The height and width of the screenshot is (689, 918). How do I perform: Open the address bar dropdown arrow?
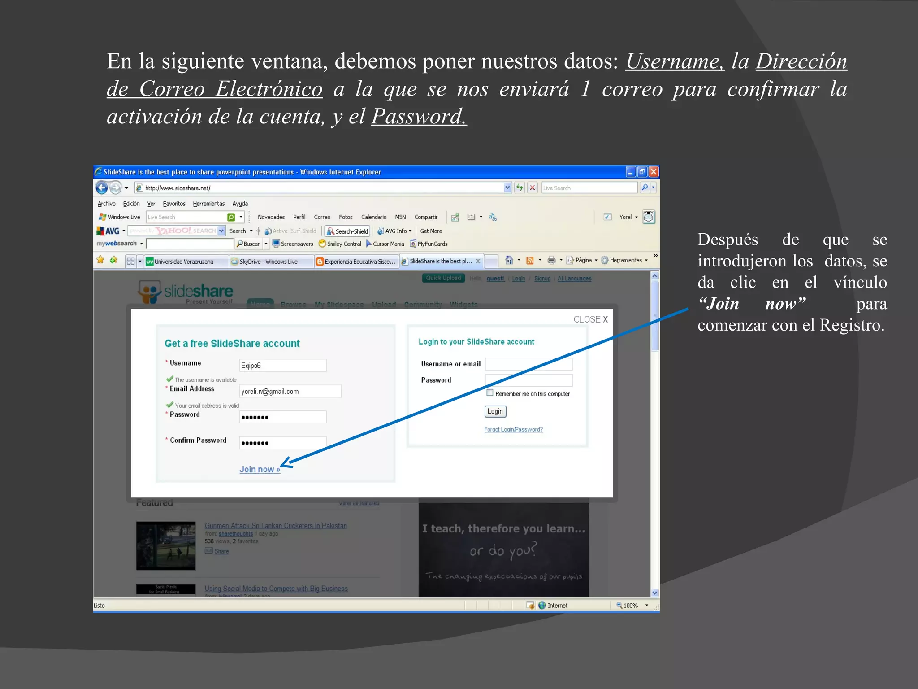point(507,188)
